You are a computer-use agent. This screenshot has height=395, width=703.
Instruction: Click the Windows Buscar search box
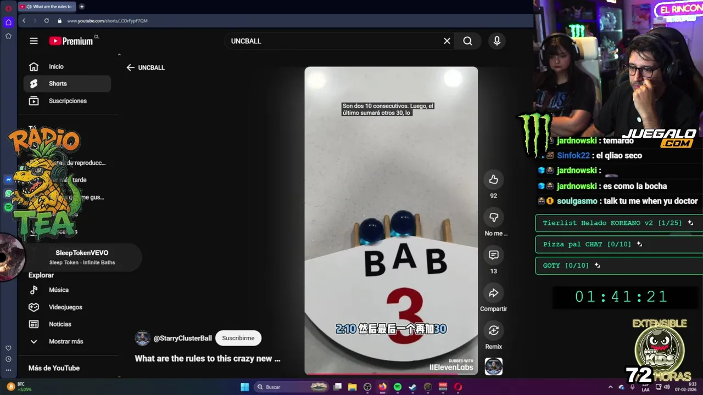click(291, 387)
